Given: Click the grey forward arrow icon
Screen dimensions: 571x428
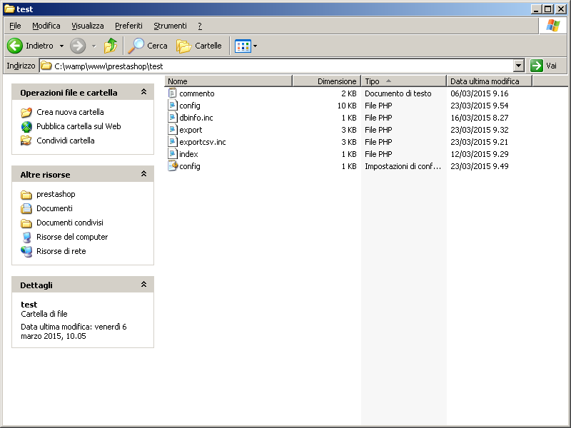Looking at the screenshot, I should 78,46.
